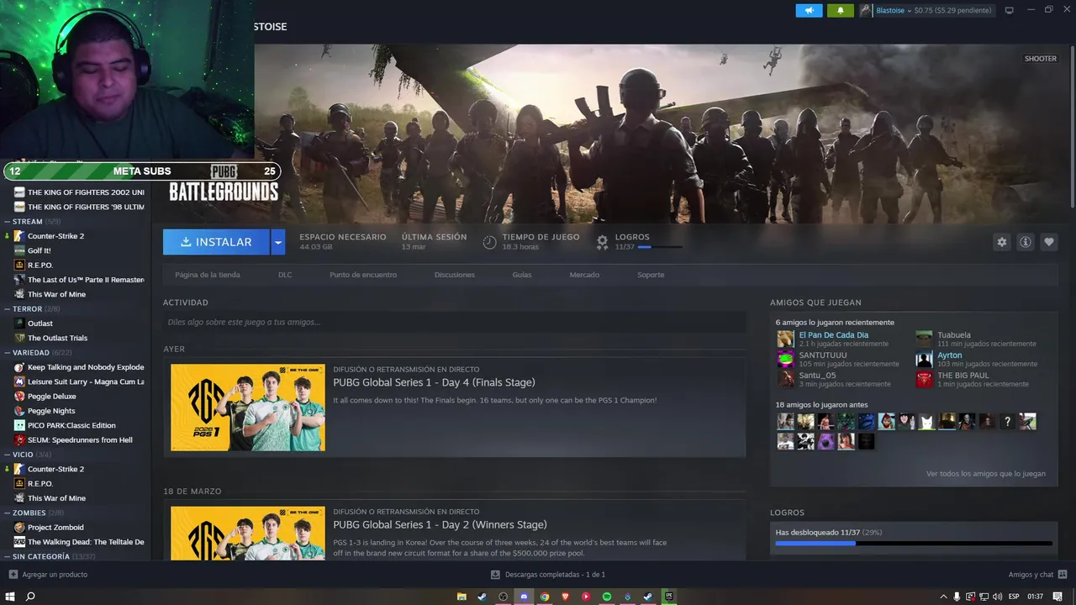Click the small LOGROS progress bar near header
The height and width of the screenshot is (605, 1076).
[x=660, y=247]
